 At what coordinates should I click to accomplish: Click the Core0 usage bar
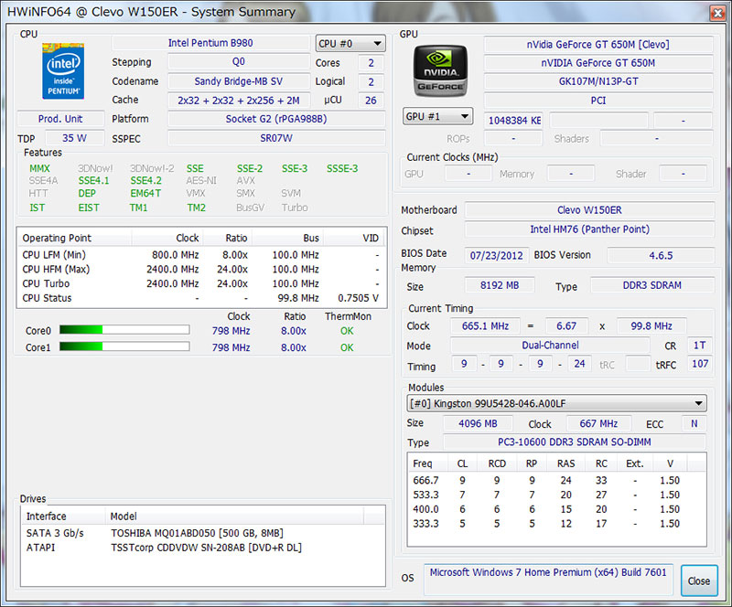click(x=124, y=330)
